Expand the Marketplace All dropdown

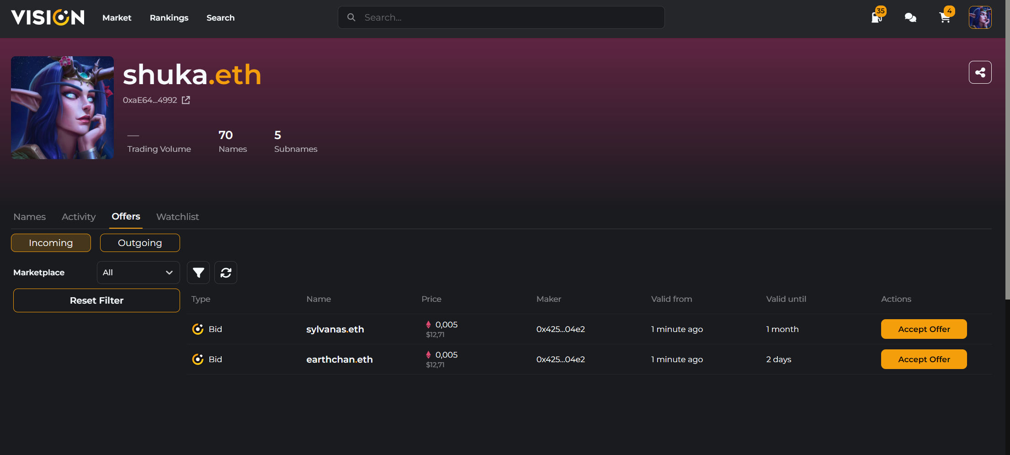[138, 273]
